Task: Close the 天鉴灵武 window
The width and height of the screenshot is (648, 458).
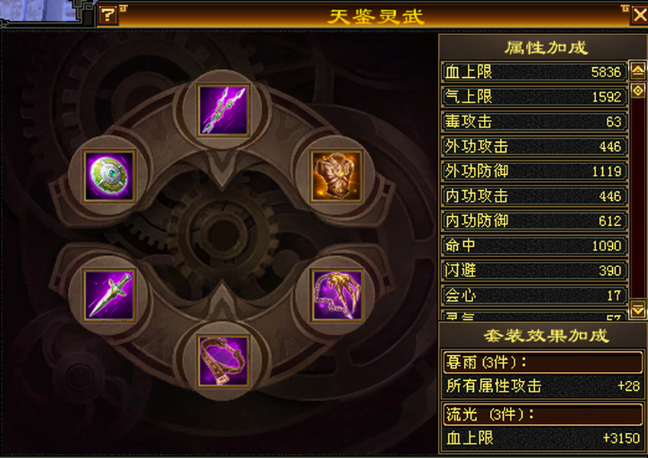Action: click(x=640, y=15)
